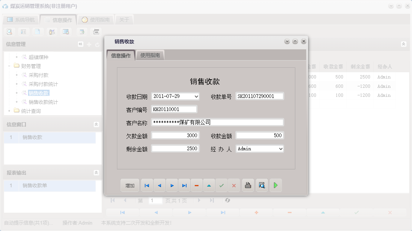Open the 系统导航 tab

point(21,19)
